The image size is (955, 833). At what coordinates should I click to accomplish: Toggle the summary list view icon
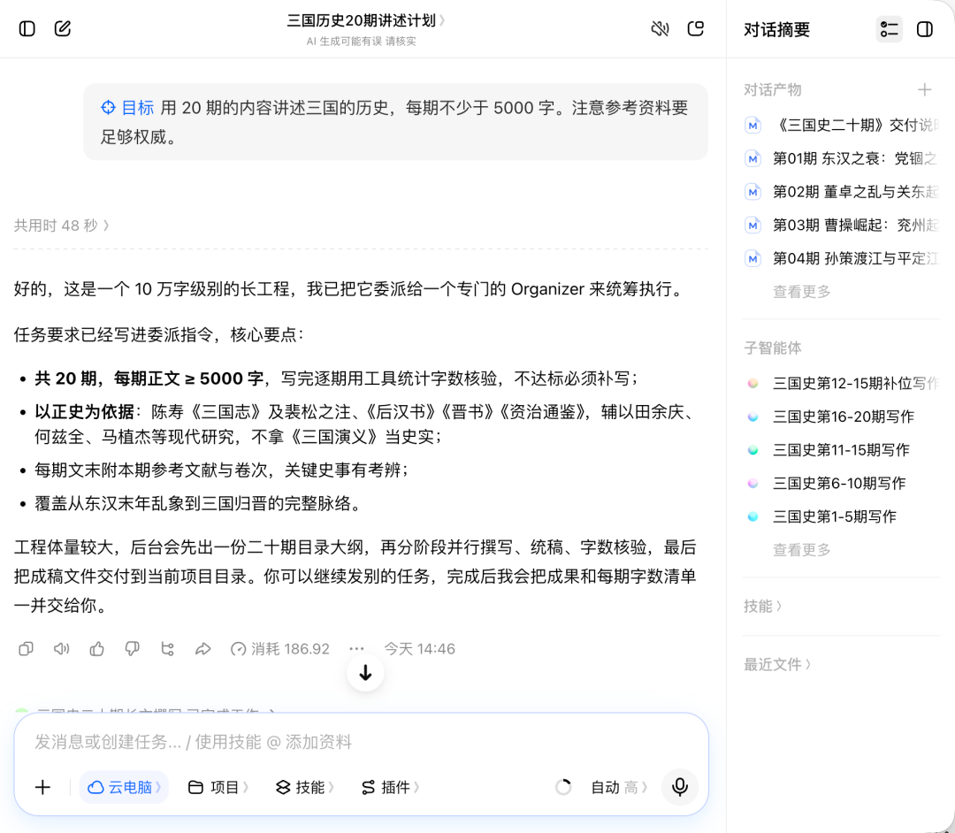tap(890, 29)
